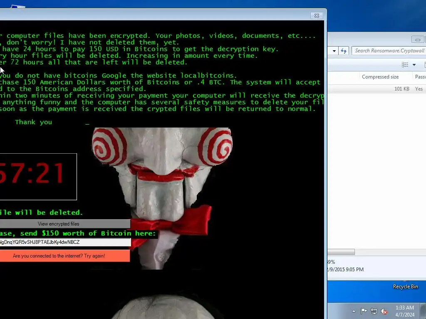The image size is (426, 319).
Task: Show hidden system tray icons arrow
Action: pos(354,311)
